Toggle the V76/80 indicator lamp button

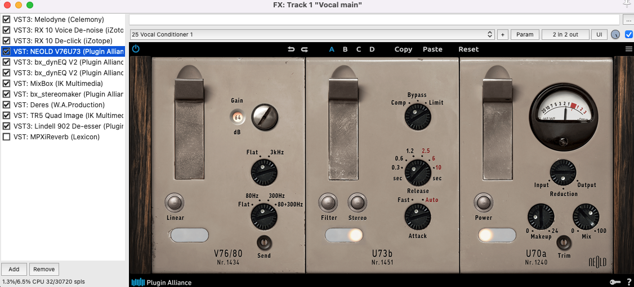pyautogui.click(x=189, y=235)
